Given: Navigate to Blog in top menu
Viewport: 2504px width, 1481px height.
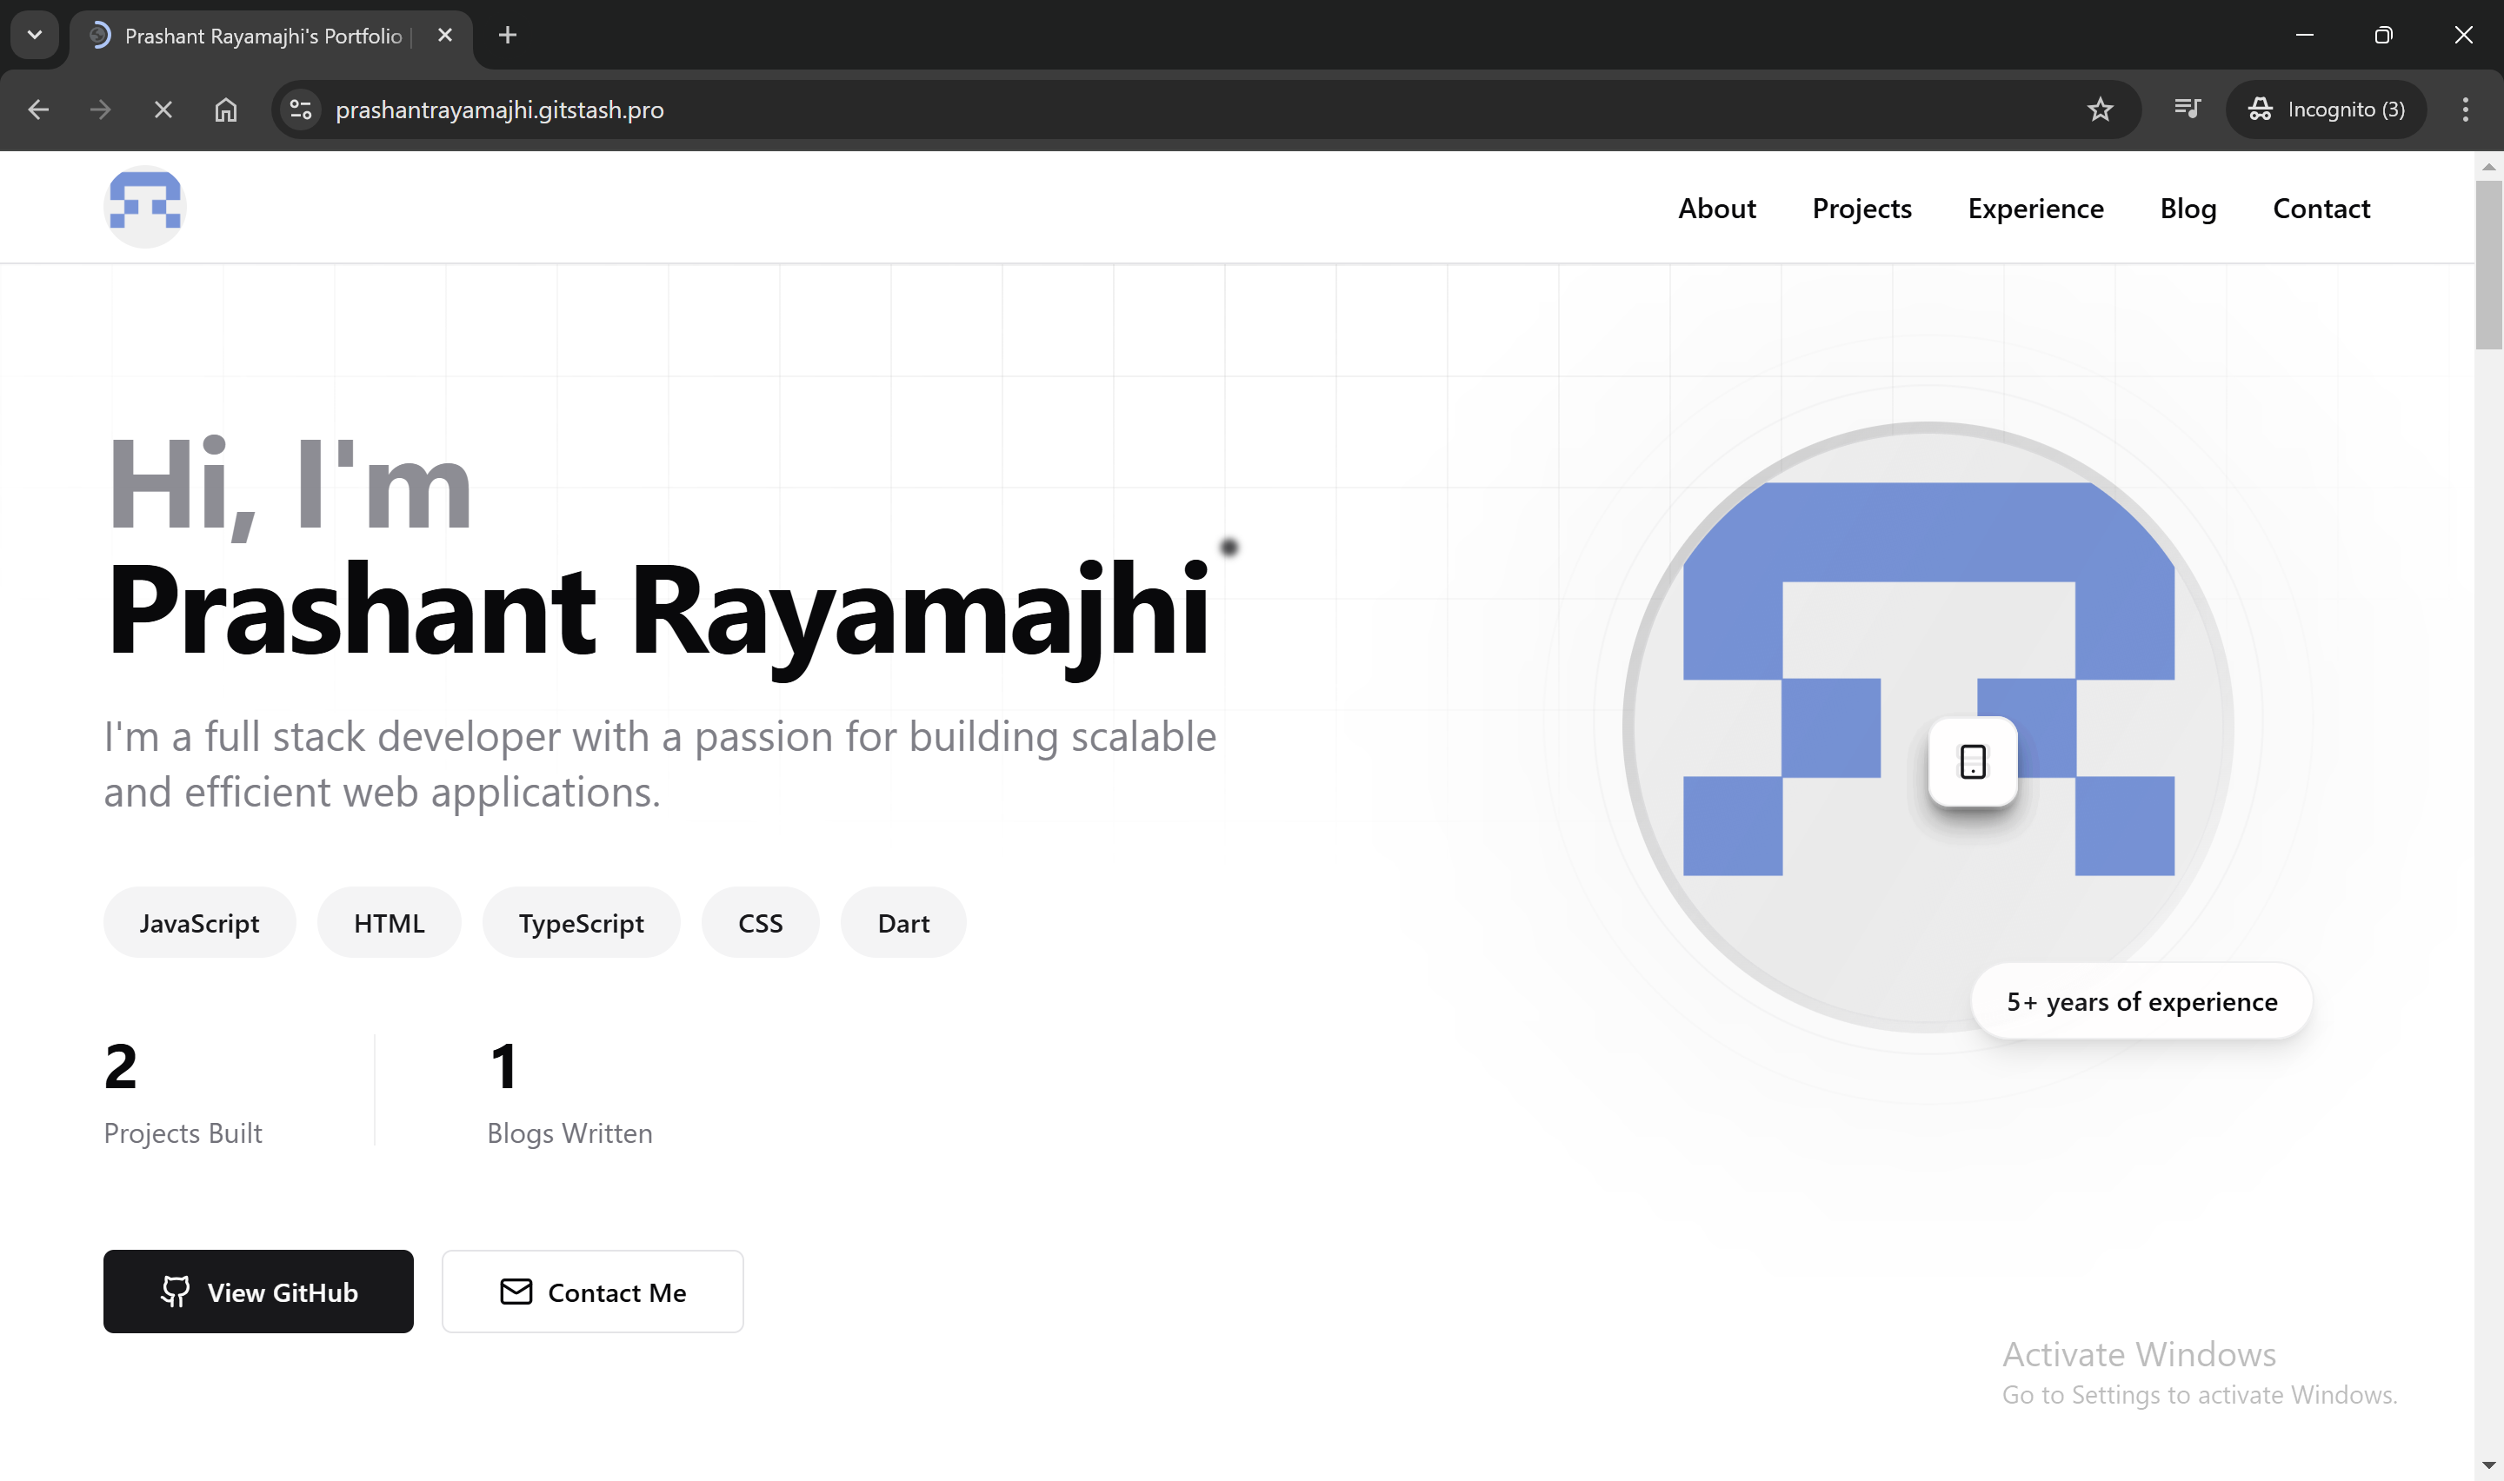Looking at the screenshot, I should (x=2188, y=209).
